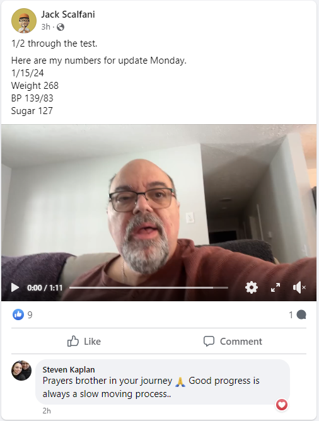View heart reaction on the comment
Screen dimensions: 319x421
pyautogui.click(x=282, y=405)
